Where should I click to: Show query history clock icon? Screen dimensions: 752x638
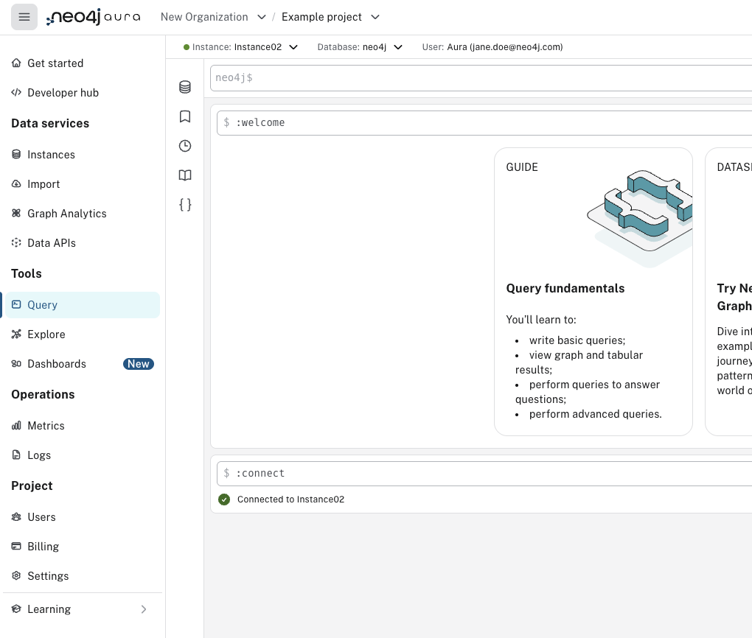tap(185, 146)
